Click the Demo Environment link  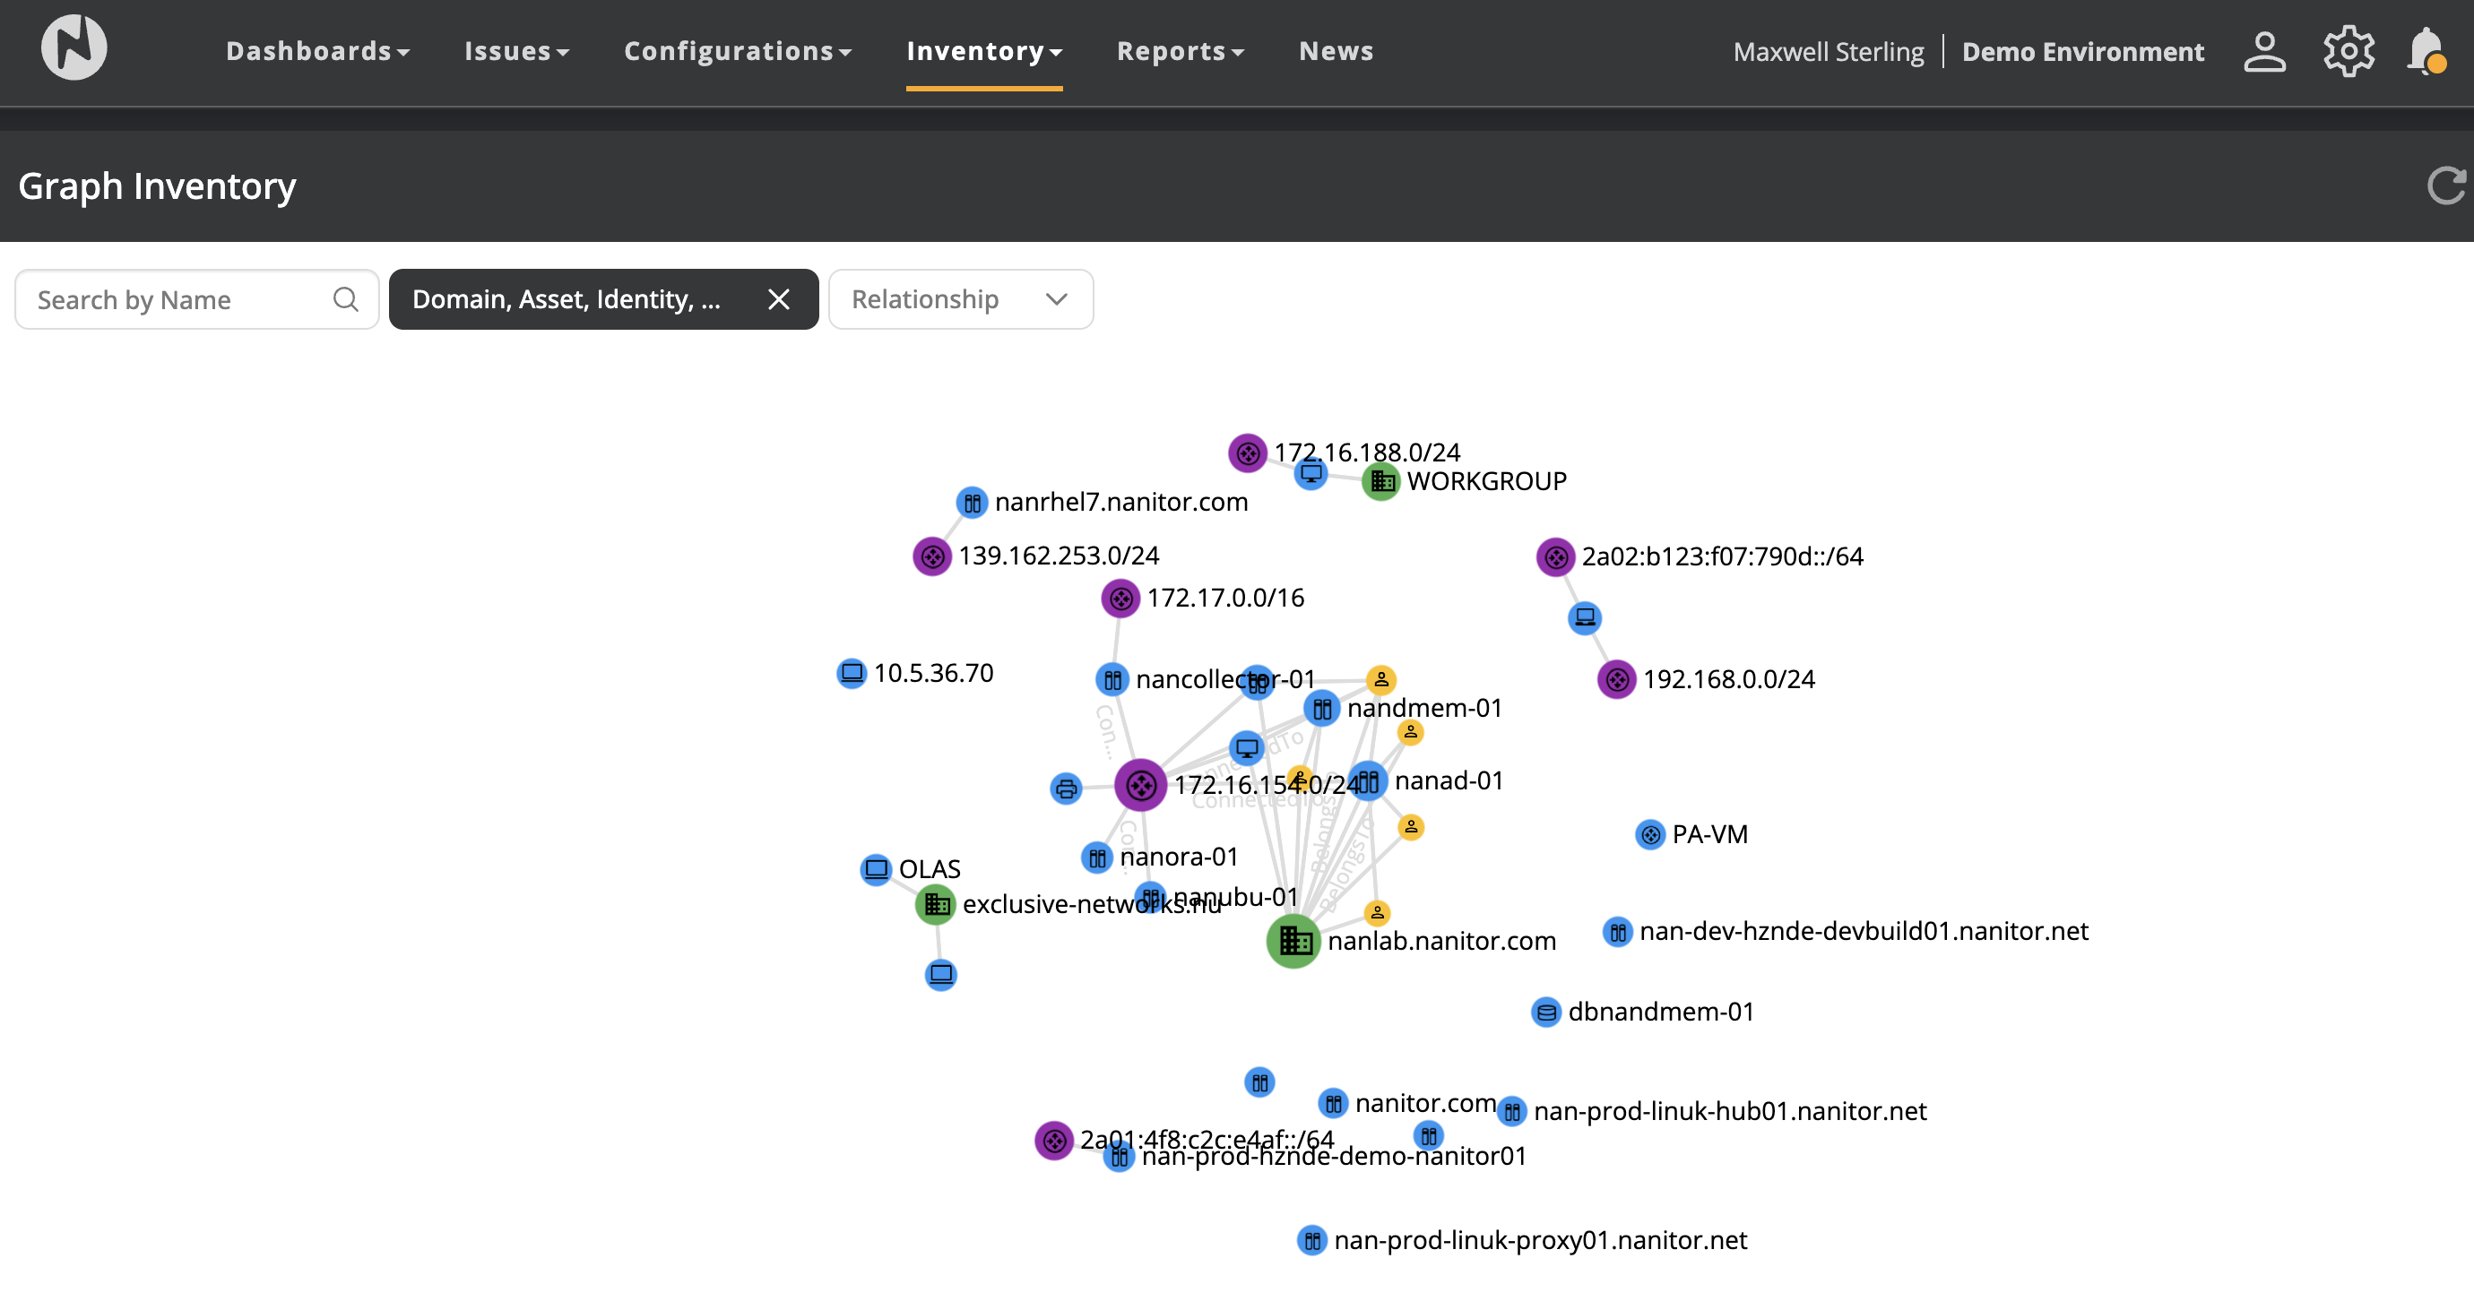(2082, 52)
